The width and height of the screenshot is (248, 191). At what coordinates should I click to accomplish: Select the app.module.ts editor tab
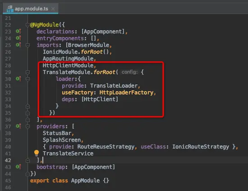pyautogui.click(x=31, y=9)
